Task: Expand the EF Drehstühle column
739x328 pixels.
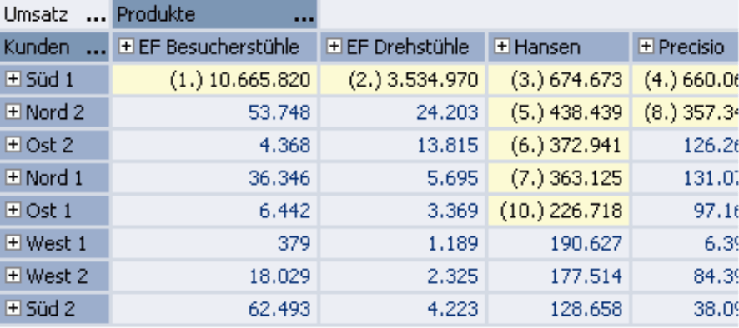Action: [x=334, y=47]
